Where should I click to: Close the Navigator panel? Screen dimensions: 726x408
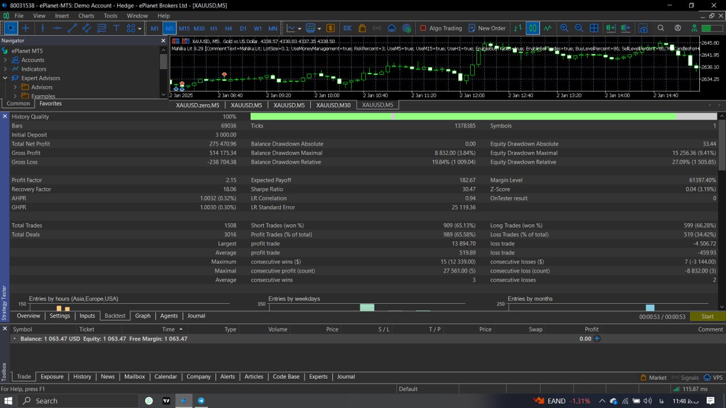[163, 41]
